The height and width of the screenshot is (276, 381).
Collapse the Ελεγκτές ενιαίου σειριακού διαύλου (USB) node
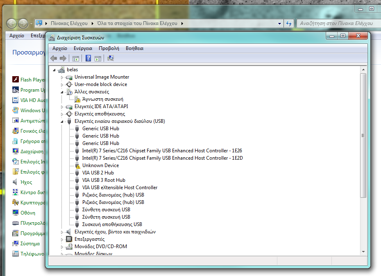[62, 122]
